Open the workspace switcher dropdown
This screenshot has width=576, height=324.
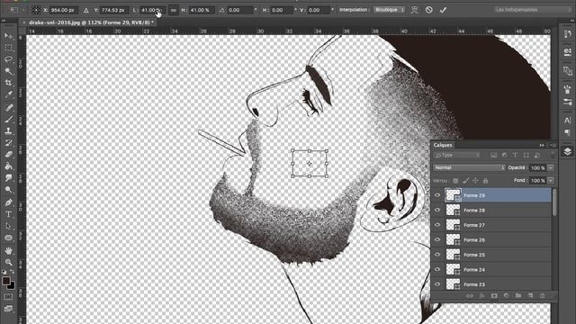pyautogui.click(x=532, y=10)
